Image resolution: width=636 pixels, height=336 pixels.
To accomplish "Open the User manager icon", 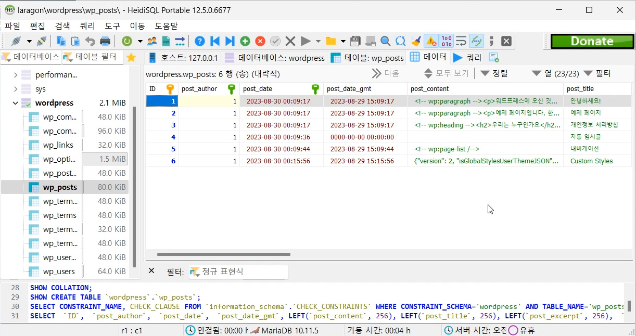I will tap(152, 41).
